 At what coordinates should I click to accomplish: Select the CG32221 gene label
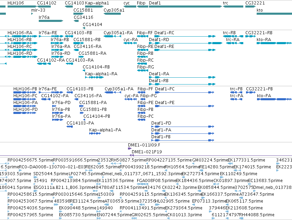[255, 3]
